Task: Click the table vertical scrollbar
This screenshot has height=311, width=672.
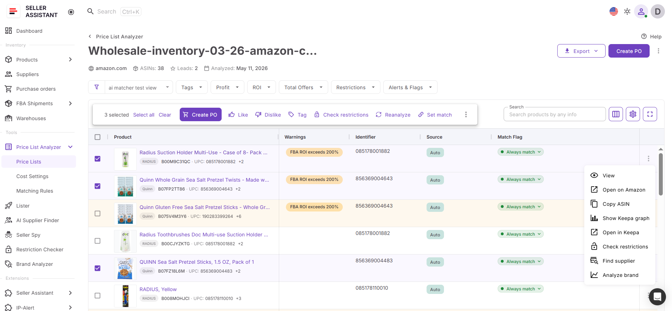Action: 661,174
